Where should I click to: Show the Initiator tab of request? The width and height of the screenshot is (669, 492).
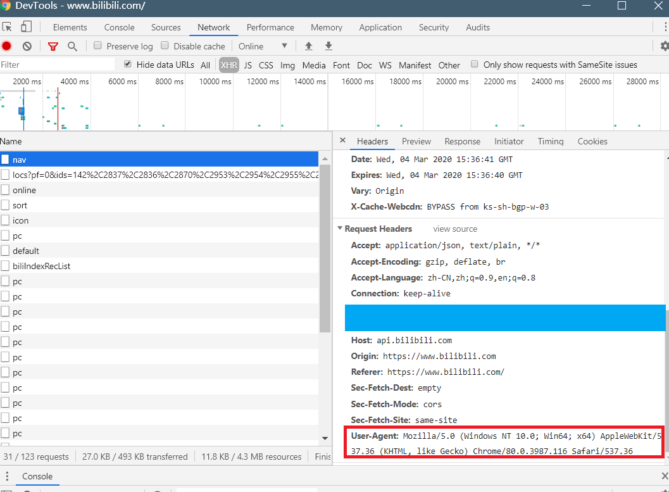click(x=509, y=141)
